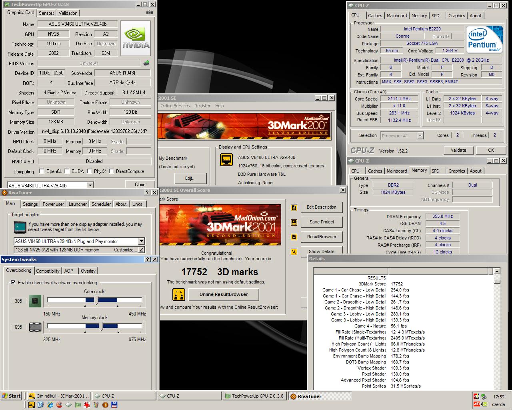512x410 pixels.
Task: Launch 3DMark2001 from the quick launch bar
Action: pos(32,405)
